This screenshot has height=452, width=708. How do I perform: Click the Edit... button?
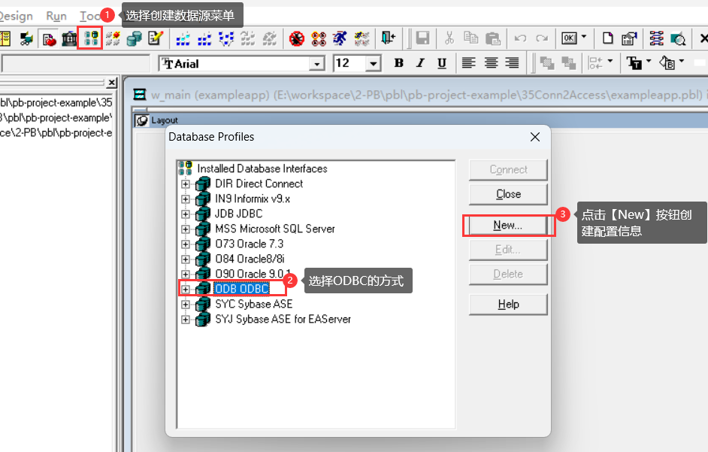pyautogui.click(x=508, y=250)
